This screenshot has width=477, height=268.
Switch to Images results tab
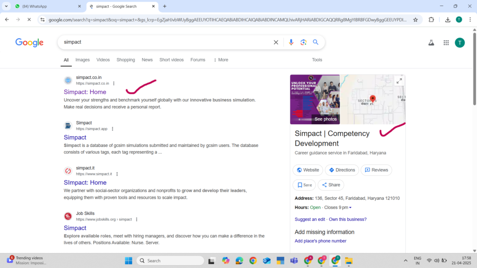coord(82,60)
